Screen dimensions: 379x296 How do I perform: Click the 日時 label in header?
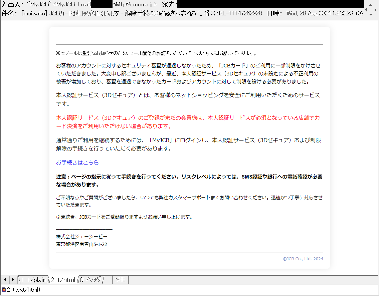point(275,13)
